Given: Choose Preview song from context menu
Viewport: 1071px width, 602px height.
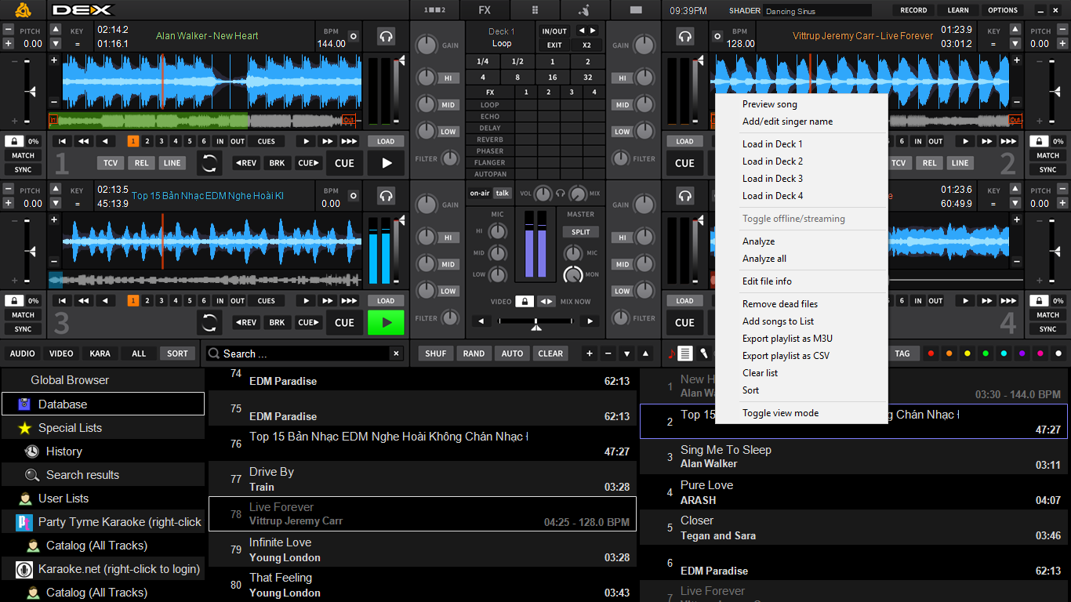Looking at the screenshot, I should 770,104.
